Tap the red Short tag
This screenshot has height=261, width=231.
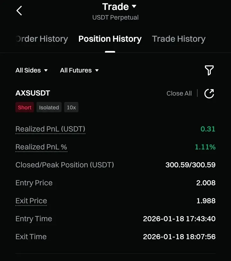click(25, 107)
